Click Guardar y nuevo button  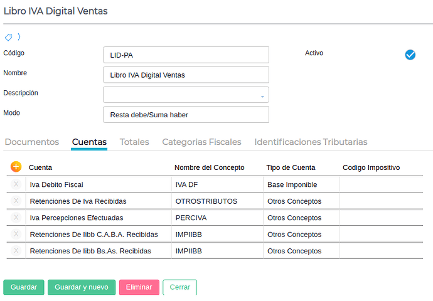[82, 287]
